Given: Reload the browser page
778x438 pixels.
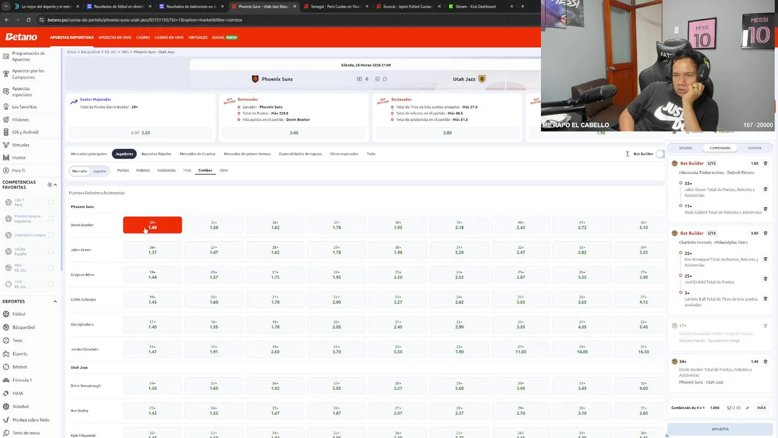Looking at the screenshot, I should pyautogui.click(x=28, y=19).
